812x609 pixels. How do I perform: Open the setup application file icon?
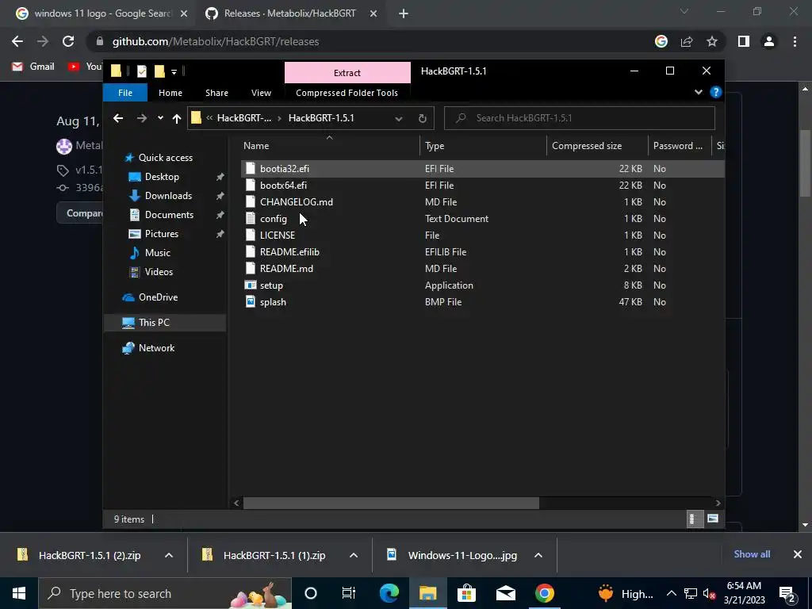(x=251, y=285)
